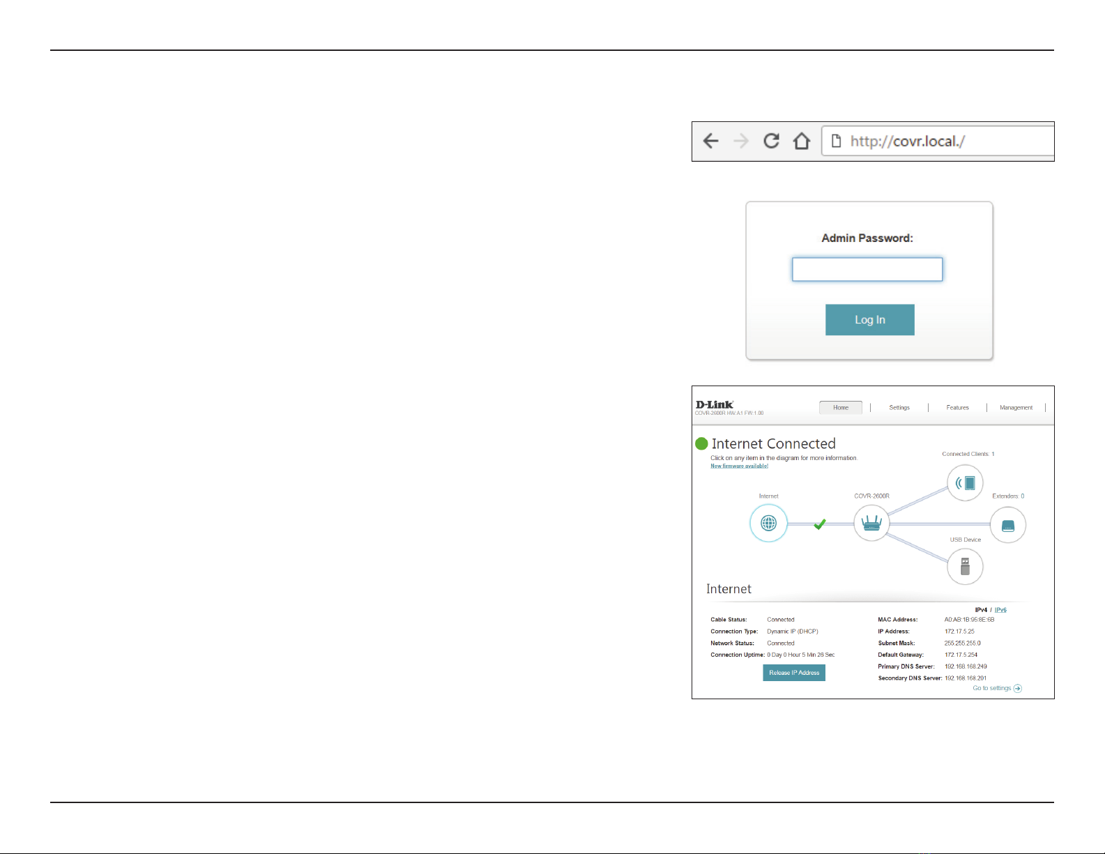Click the D-Link logo
This screenshot has height=854, width=1105.
coord(715,404)
